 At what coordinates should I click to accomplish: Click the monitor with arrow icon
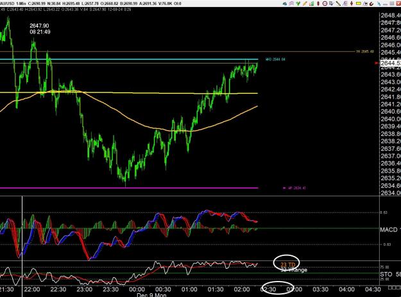[332, 4]
